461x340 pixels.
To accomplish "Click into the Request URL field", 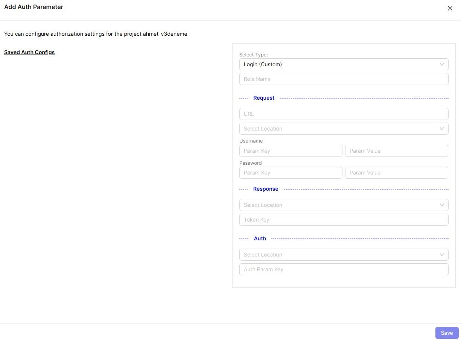I will (344, 114).
